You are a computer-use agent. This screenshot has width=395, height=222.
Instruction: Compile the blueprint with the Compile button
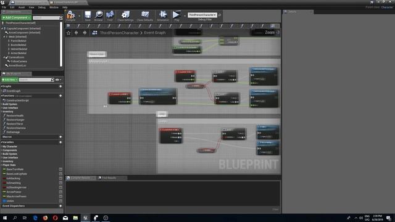(x=71, y=15)
